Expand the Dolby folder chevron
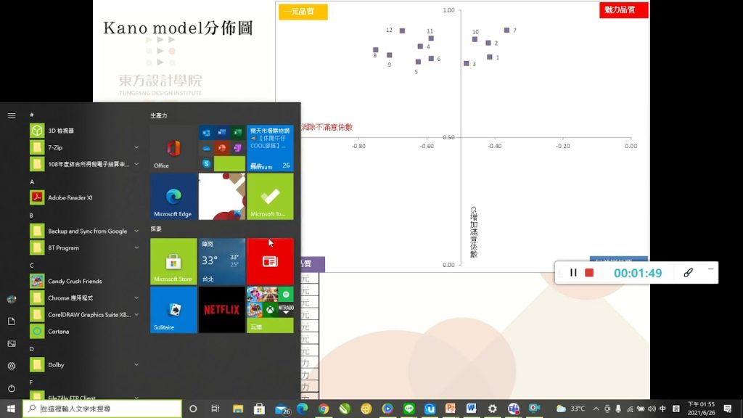 pyautogui.click(x=136, y=364)
